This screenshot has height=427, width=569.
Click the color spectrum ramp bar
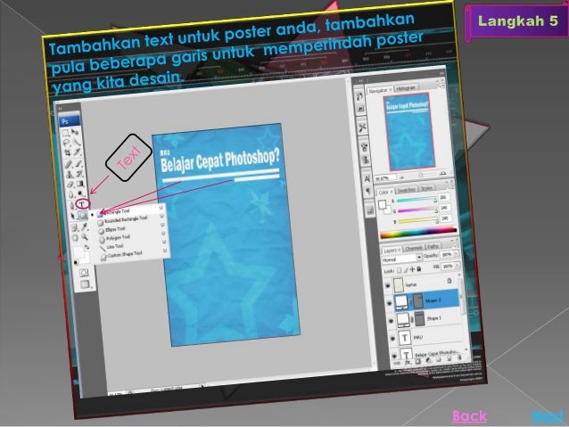pyautogui.click(x=418, y=233)
